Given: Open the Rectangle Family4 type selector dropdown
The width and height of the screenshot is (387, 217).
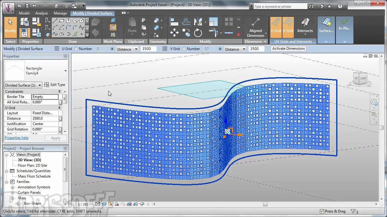Looking at the screenshot, I should pos(36,71).
